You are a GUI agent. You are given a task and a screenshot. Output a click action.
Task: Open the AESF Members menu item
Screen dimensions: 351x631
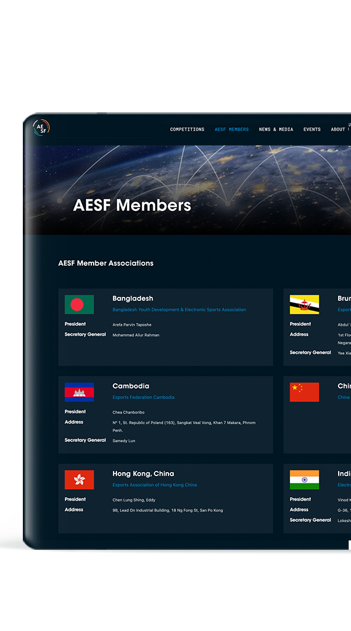[x=232, y=130]
